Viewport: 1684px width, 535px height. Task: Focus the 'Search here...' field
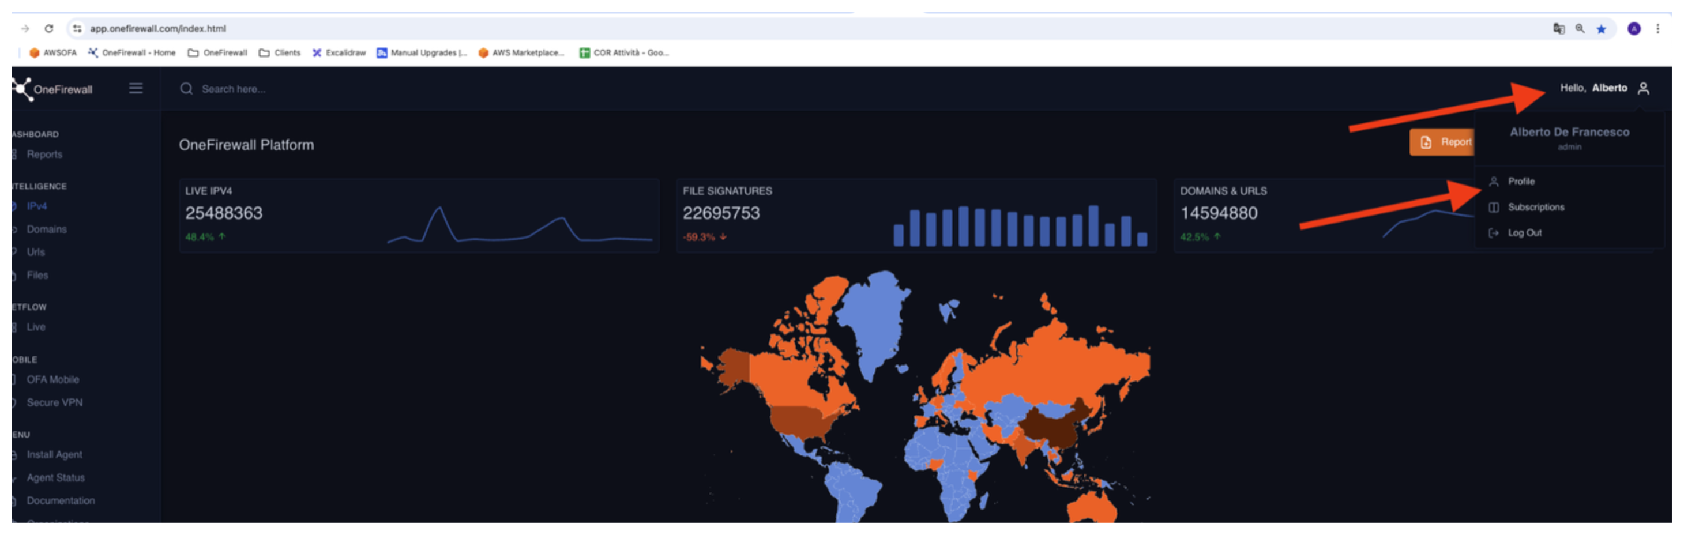[x=234, y=89]
